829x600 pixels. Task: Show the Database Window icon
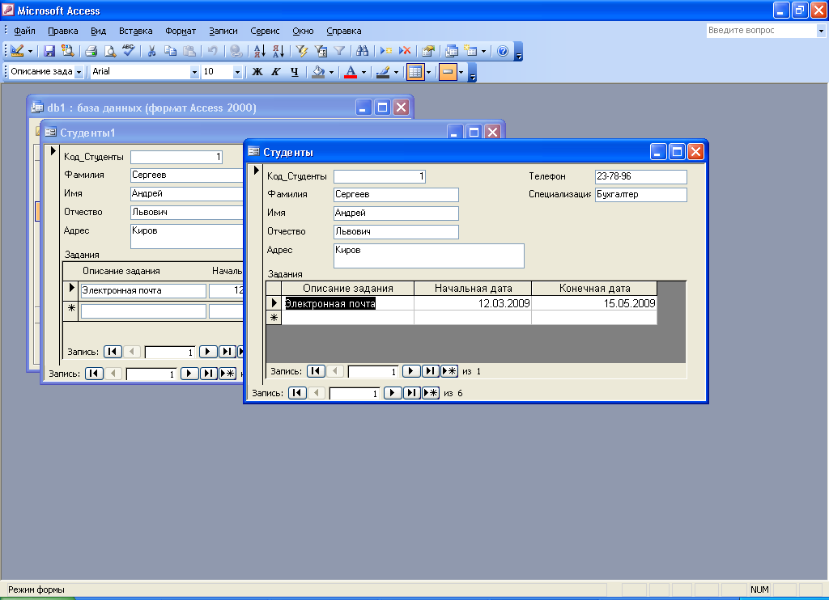(452, 51)
